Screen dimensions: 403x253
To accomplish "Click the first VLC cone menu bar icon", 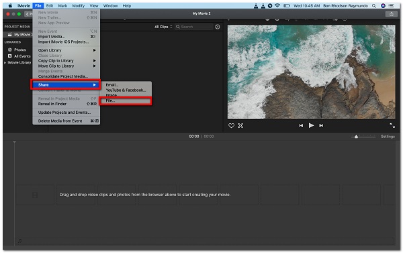I will (x=256, y=5).
